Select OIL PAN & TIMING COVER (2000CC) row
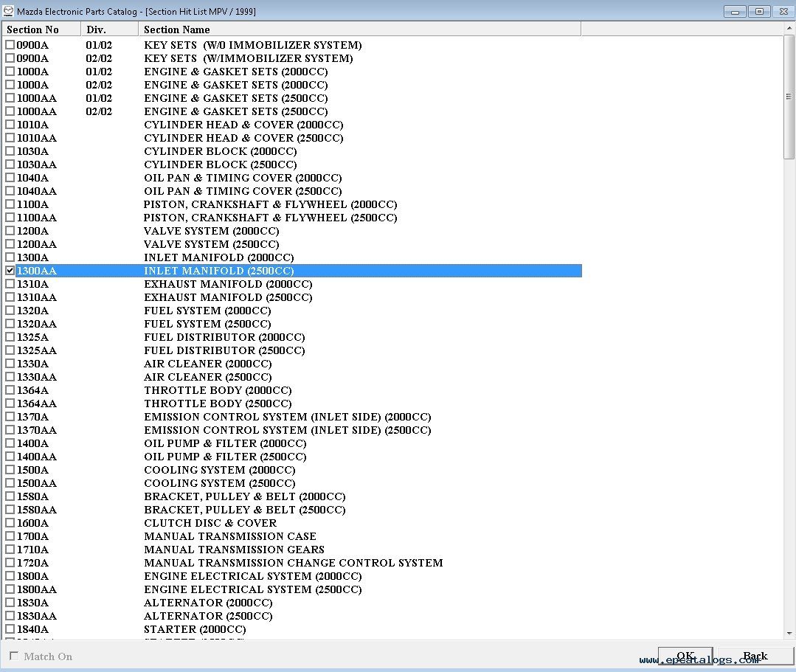This screenshot has width=796, height=672. tap(292, 178)
